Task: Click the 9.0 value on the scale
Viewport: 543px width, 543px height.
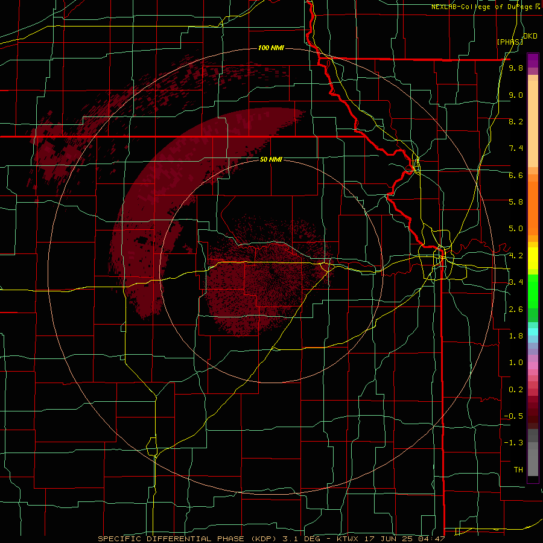Action: tap(516, 95)
